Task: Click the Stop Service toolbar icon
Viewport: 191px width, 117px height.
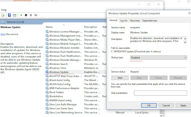Action: 26,15
